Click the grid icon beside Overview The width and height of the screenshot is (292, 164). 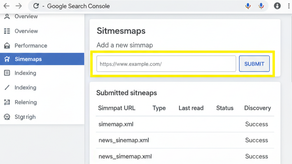coord(7,31)
